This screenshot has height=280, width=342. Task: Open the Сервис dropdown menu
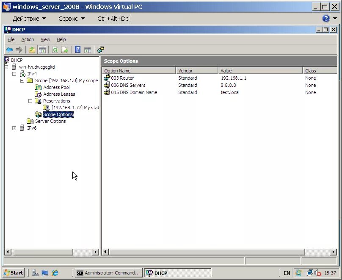pos(72,19)
